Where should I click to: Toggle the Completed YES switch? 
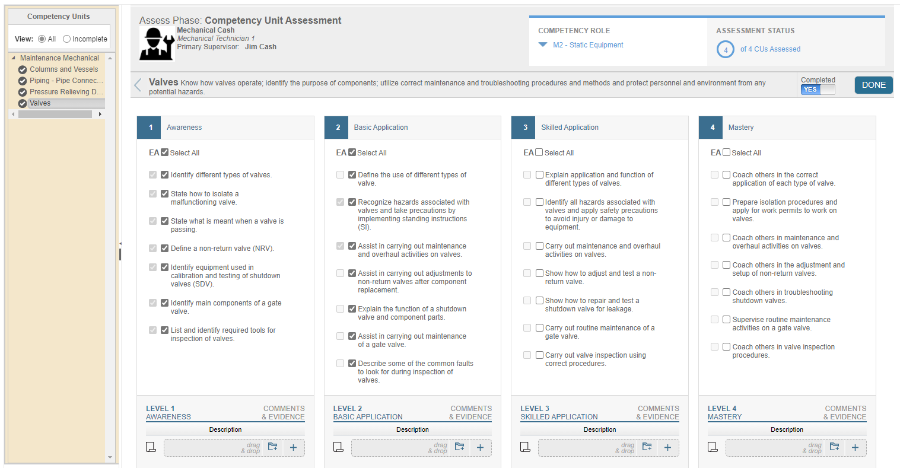pyautogui.click(x=818, y=90)
